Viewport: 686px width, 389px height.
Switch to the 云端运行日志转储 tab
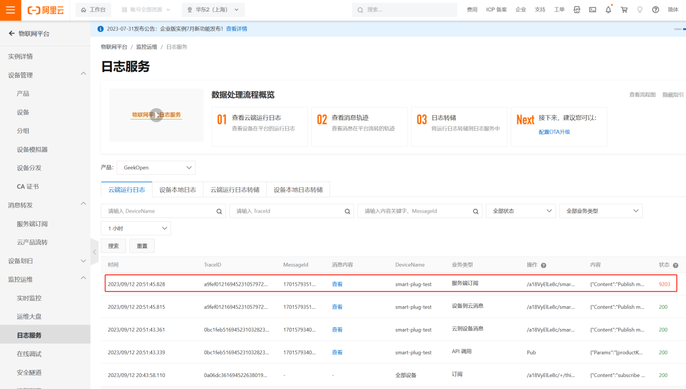(235, 190)
